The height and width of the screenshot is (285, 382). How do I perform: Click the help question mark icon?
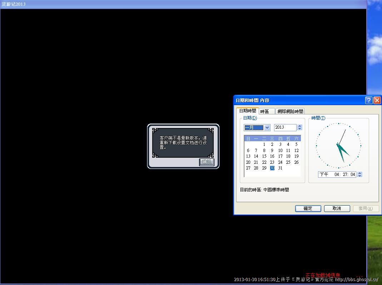pyautogui.click(x=369, y=100)
